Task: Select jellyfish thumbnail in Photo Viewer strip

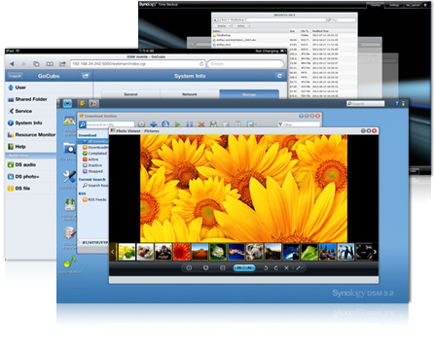Action: click(236, 252)
